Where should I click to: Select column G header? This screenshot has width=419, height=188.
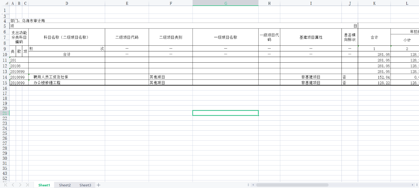225,3
